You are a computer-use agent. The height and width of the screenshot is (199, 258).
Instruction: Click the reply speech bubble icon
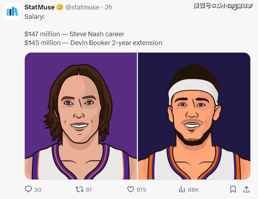tap(28, 189)
